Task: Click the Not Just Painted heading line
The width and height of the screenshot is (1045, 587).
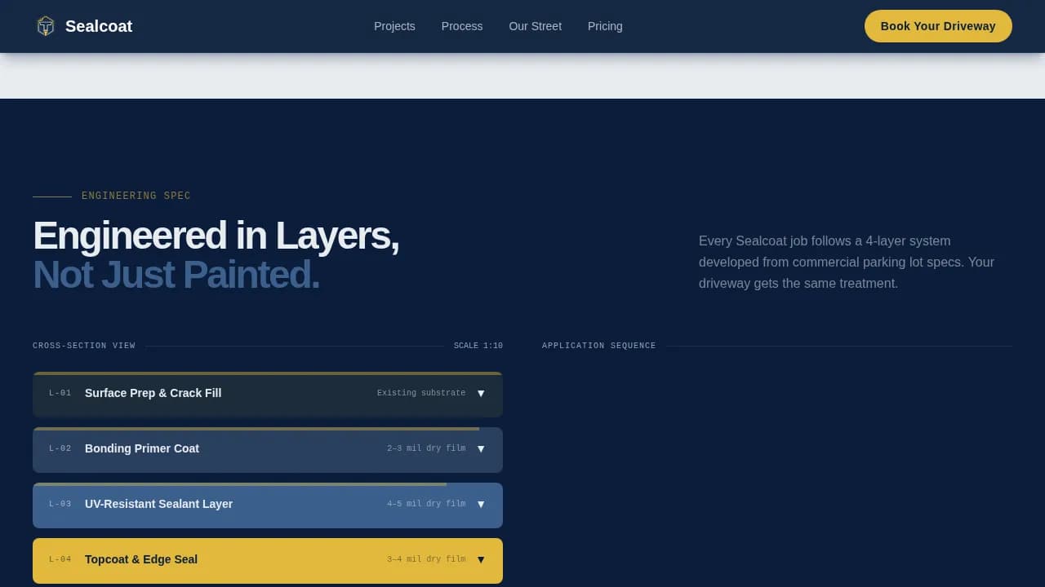Action: coord(176,275)
